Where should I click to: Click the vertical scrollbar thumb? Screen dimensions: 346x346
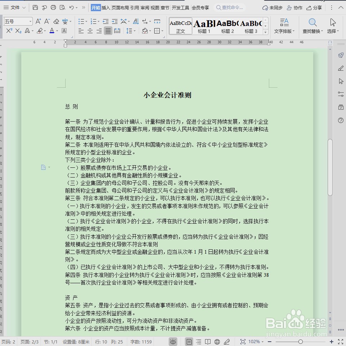[330, 167]
